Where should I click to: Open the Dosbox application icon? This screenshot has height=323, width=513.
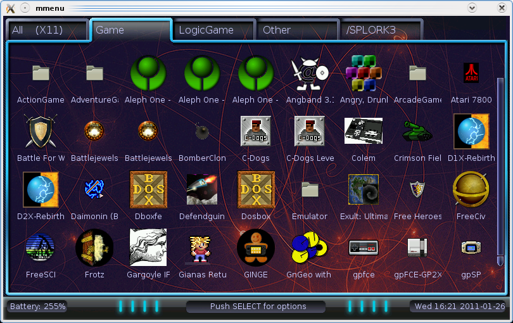click(256, 190)
